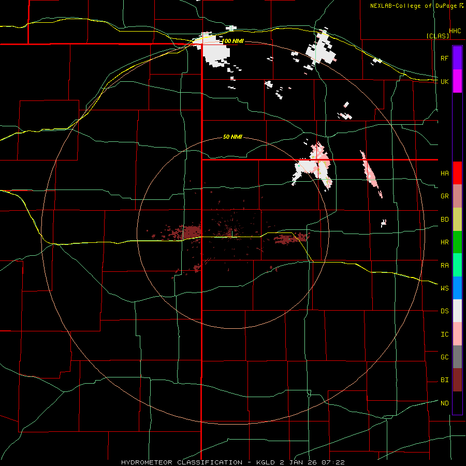Click the 'HHC' product label
This screenshot has width=466, height=466.
pyautogui.click(x=455, y=31)
